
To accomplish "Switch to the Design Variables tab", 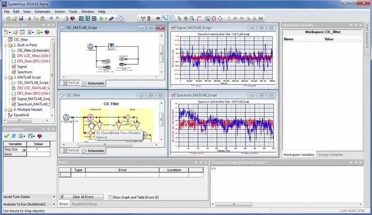I will pos(329,154).
